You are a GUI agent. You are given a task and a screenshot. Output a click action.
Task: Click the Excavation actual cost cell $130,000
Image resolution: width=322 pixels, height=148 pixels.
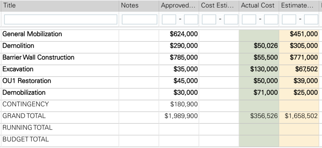(264, 69)
